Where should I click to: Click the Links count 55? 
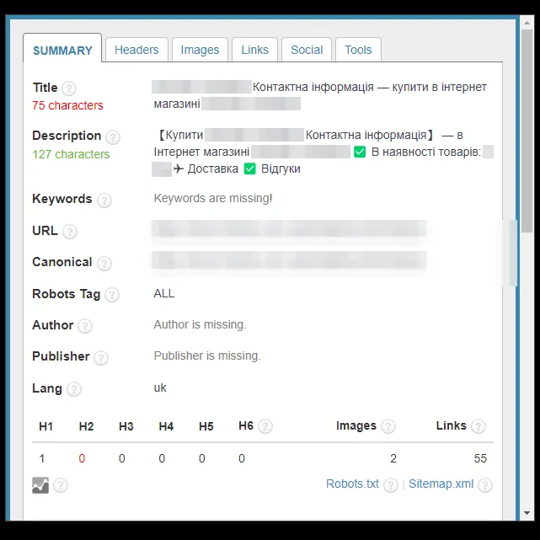[x=480, y=458]
